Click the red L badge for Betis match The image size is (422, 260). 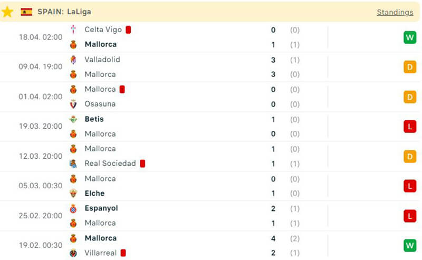pyautogui.click(x=410, y=127)
